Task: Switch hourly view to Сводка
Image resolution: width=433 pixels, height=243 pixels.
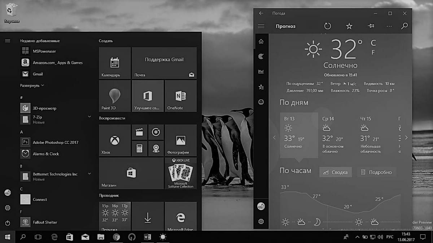Action: (336, 172)
